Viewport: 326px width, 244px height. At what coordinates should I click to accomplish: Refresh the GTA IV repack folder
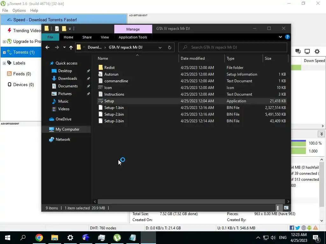169,47
